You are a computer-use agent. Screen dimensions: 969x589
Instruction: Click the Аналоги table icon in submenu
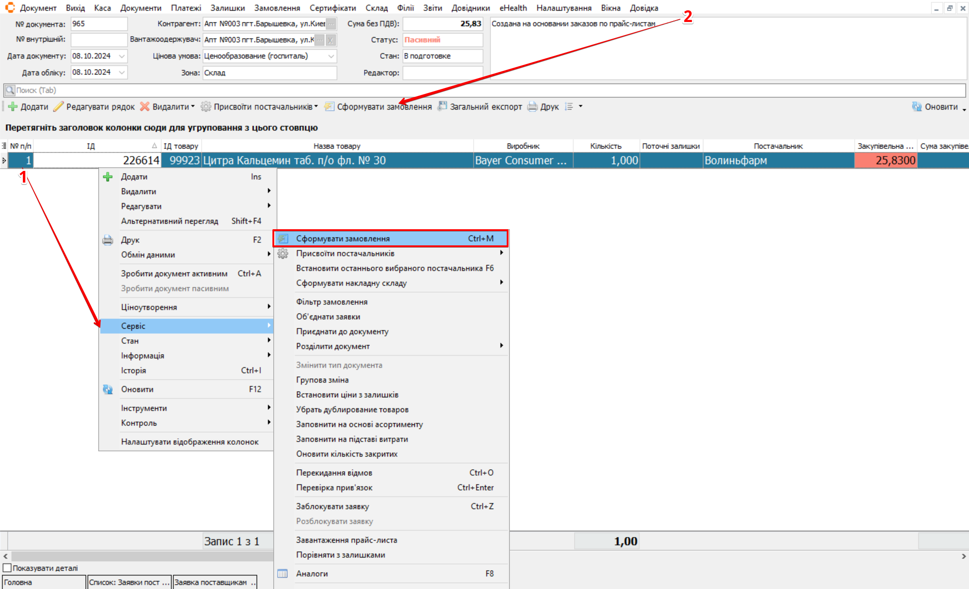pos(282,574)
